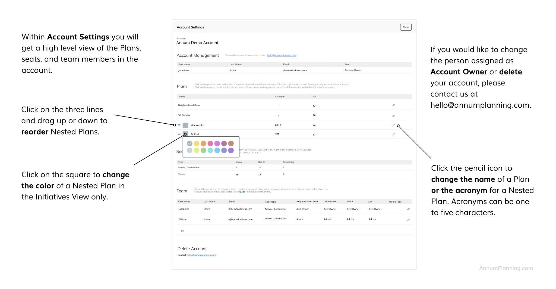
Task: Pick the brown color swatch
Action: (x=231, y=143)
